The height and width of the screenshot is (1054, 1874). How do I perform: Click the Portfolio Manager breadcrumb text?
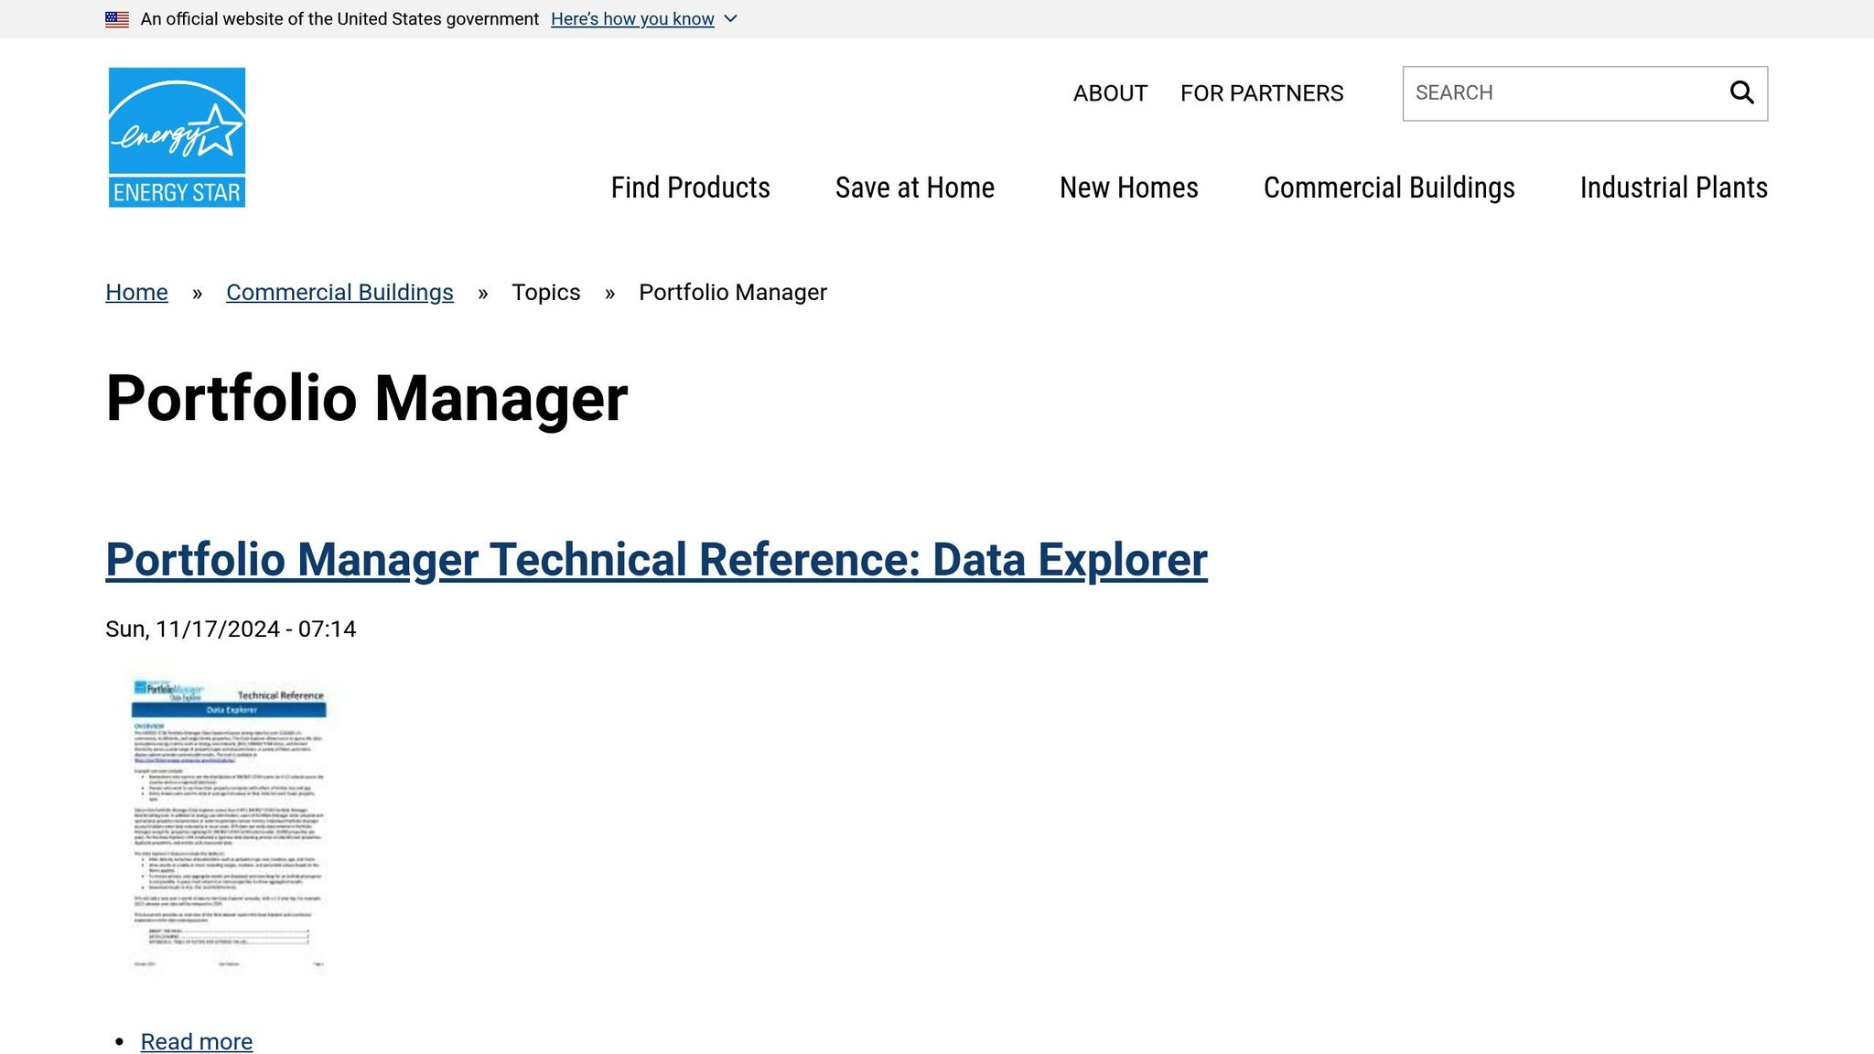[733, 292]
